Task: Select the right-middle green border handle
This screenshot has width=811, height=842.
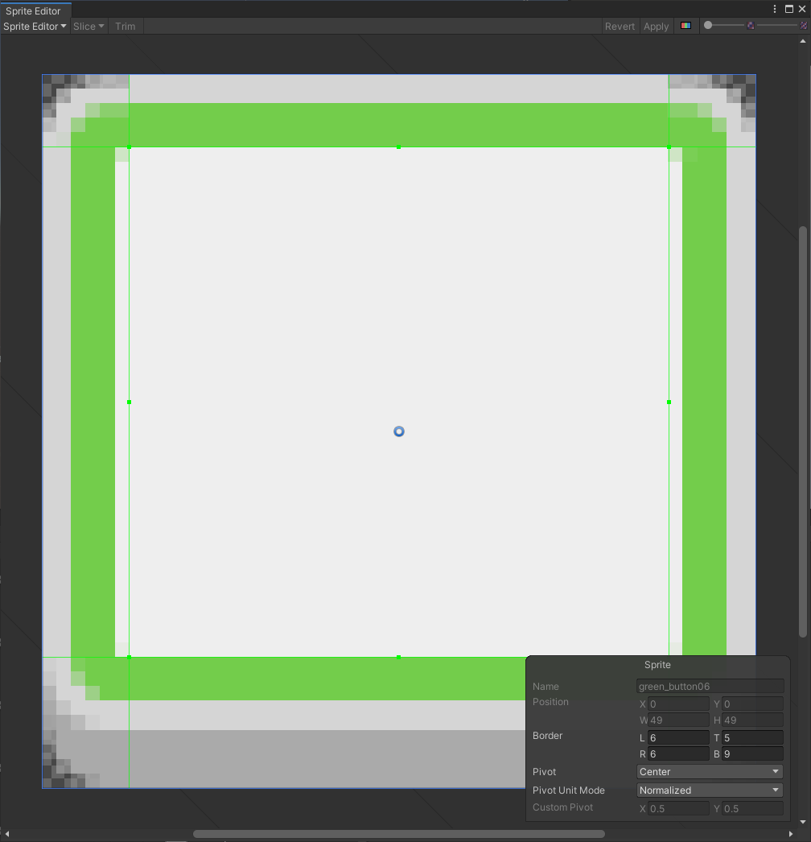Action: pos(669,402)
